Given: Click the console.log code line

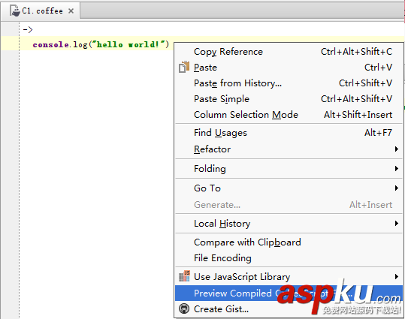Looking at the screenshot, I should click(101, 44).
